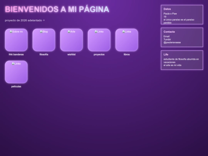Click the @paulanavassa handle

pyautogui.click(x=172, y=42)
